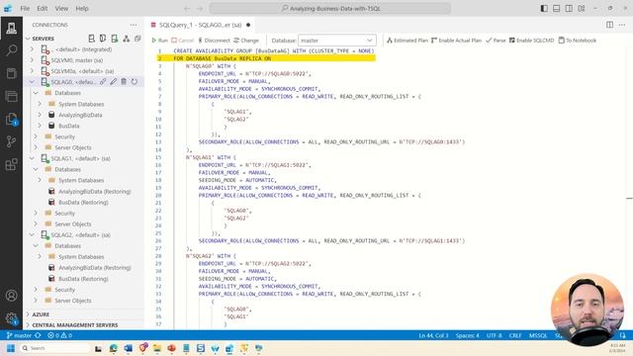The height and width of the screenshot is (356, 633).
Task: Open the Database dropdown showing master
Action: (336, 41)
